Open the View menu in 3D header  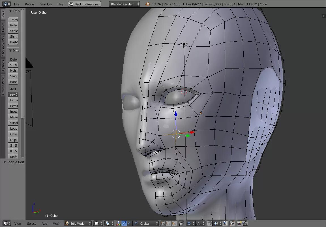18,224
